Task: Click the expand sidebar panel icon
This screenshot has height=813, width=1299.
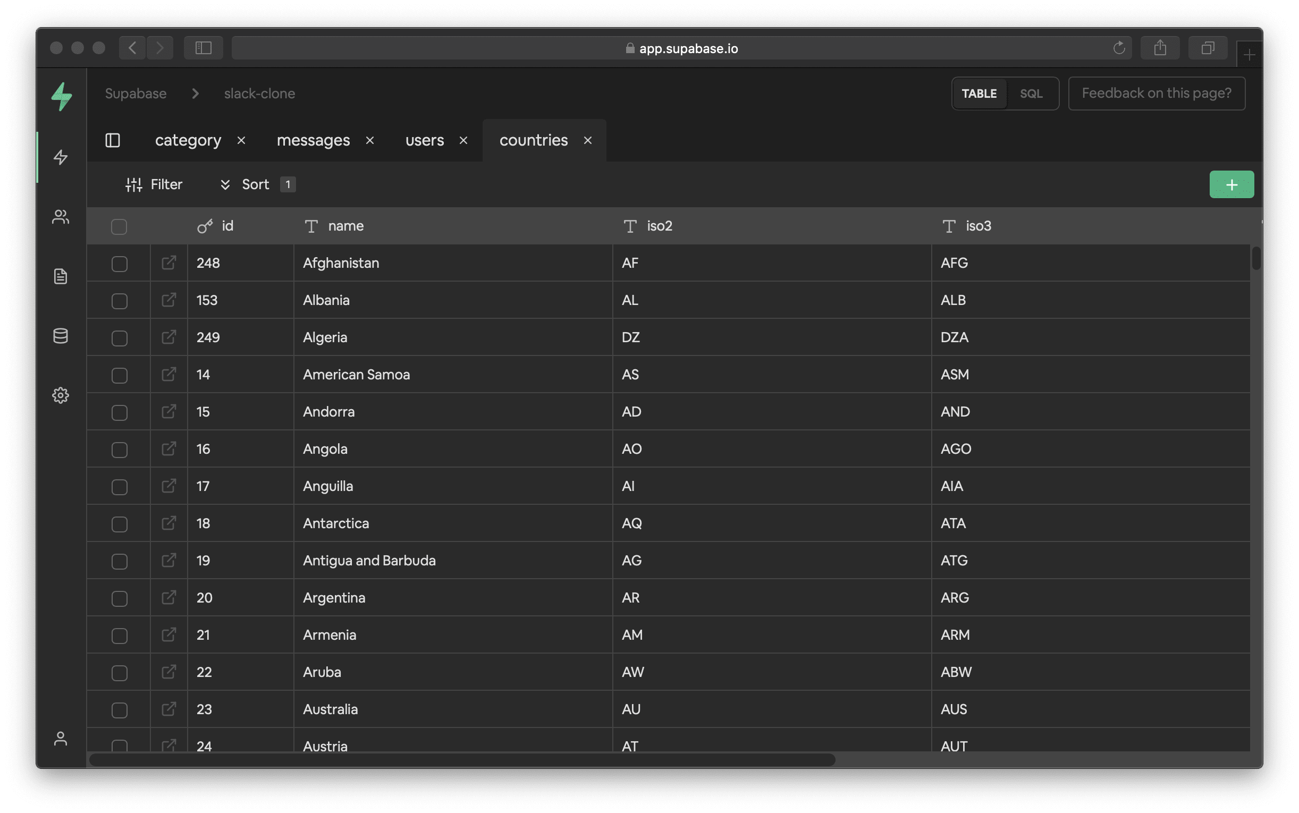Action: click(112, 140)
